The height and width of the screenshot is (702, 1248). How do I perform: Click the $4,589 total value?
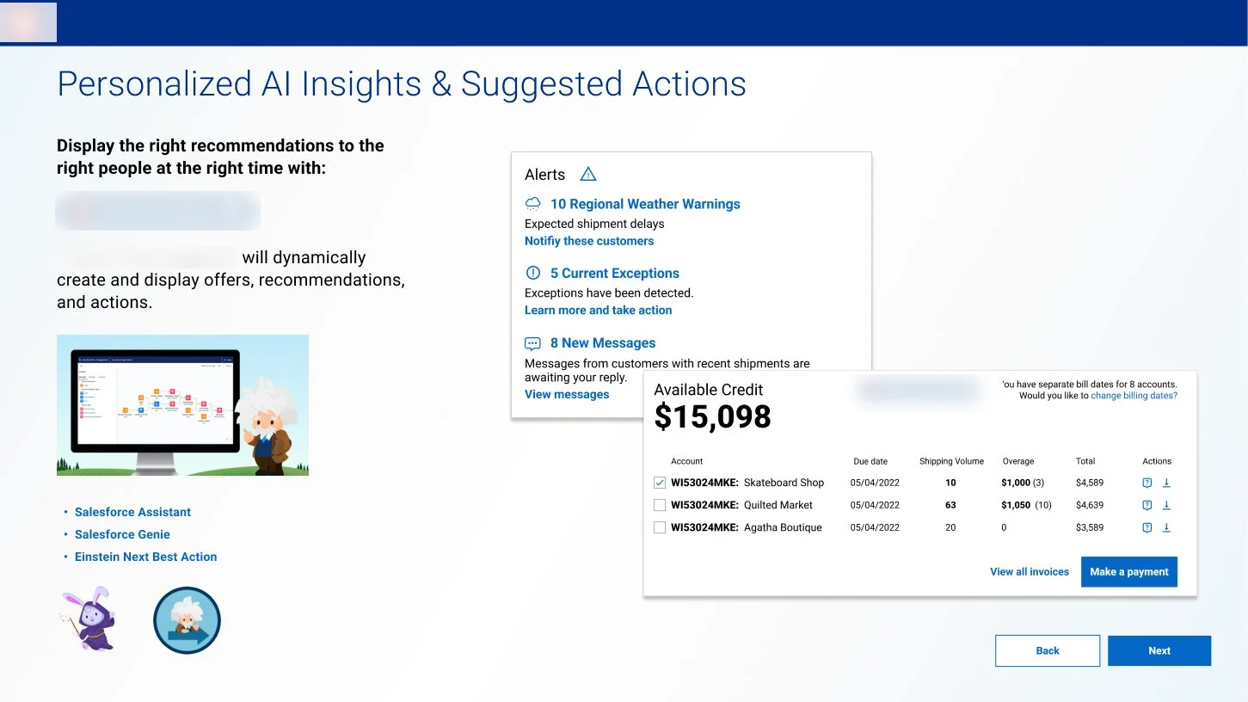(x=1090, y=483)
